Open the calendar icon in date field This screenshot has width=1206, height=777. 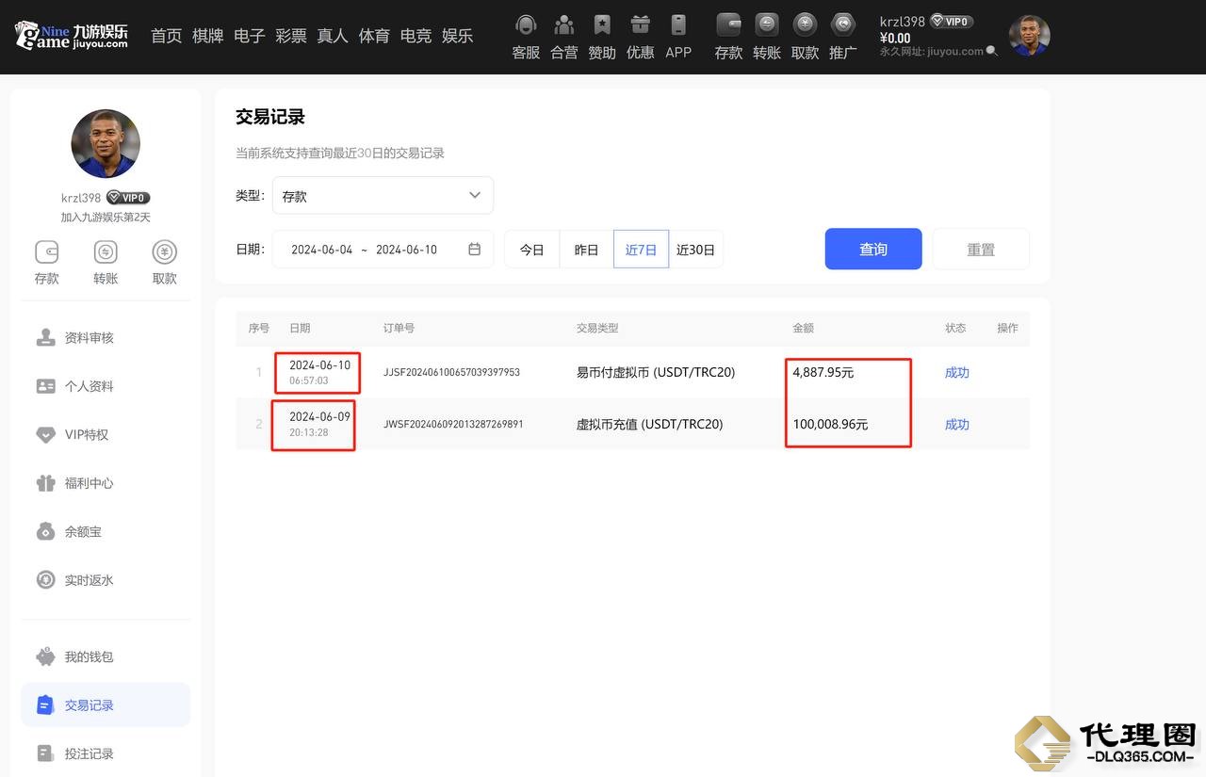475,250
